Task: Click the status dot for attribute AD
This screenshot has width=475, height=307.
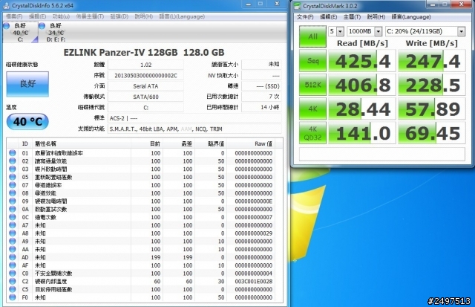Action: (13, 257)
